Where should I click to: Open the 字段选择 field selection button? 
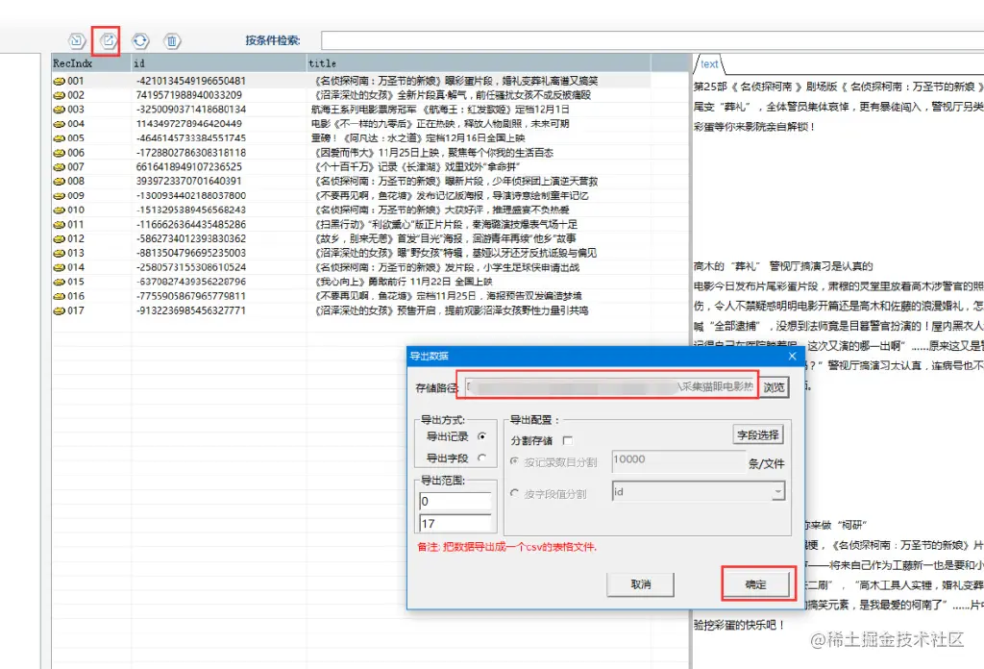point(757,434)
